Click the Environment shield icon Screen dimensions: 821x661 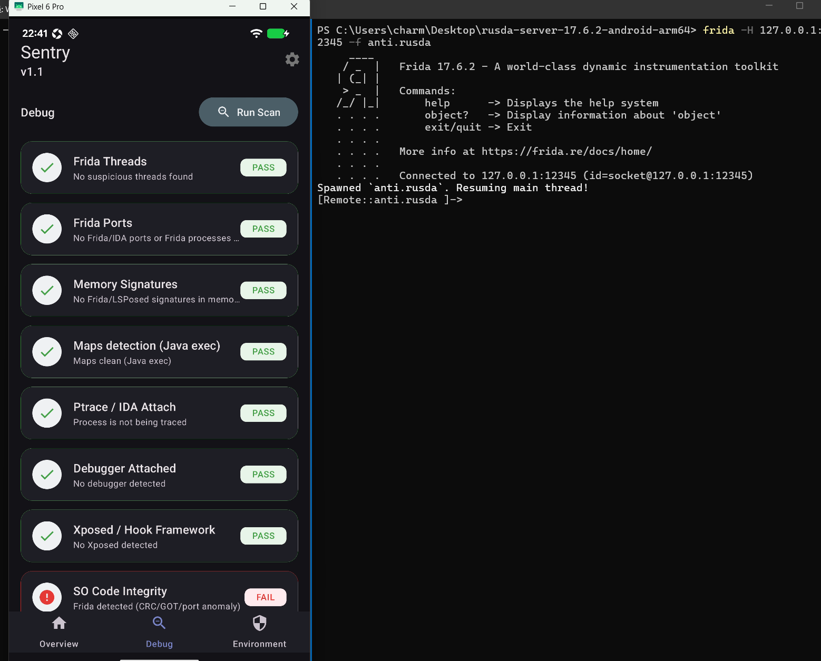coord(260,623)
